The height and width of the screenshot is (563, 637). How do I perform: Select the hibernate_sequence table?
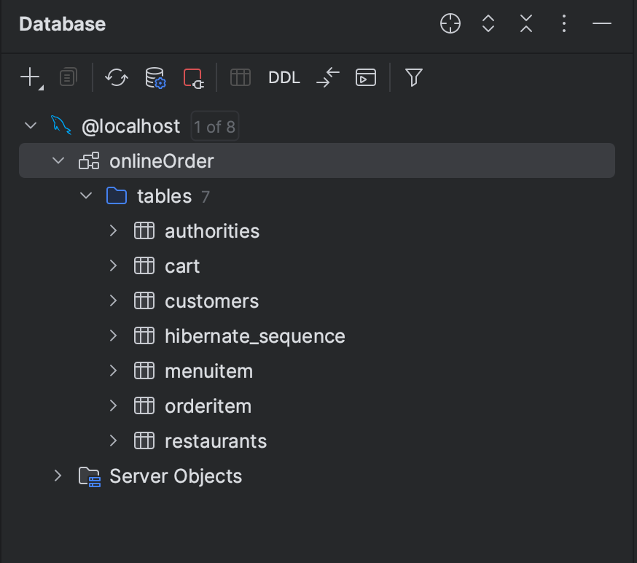pos(254,336)
